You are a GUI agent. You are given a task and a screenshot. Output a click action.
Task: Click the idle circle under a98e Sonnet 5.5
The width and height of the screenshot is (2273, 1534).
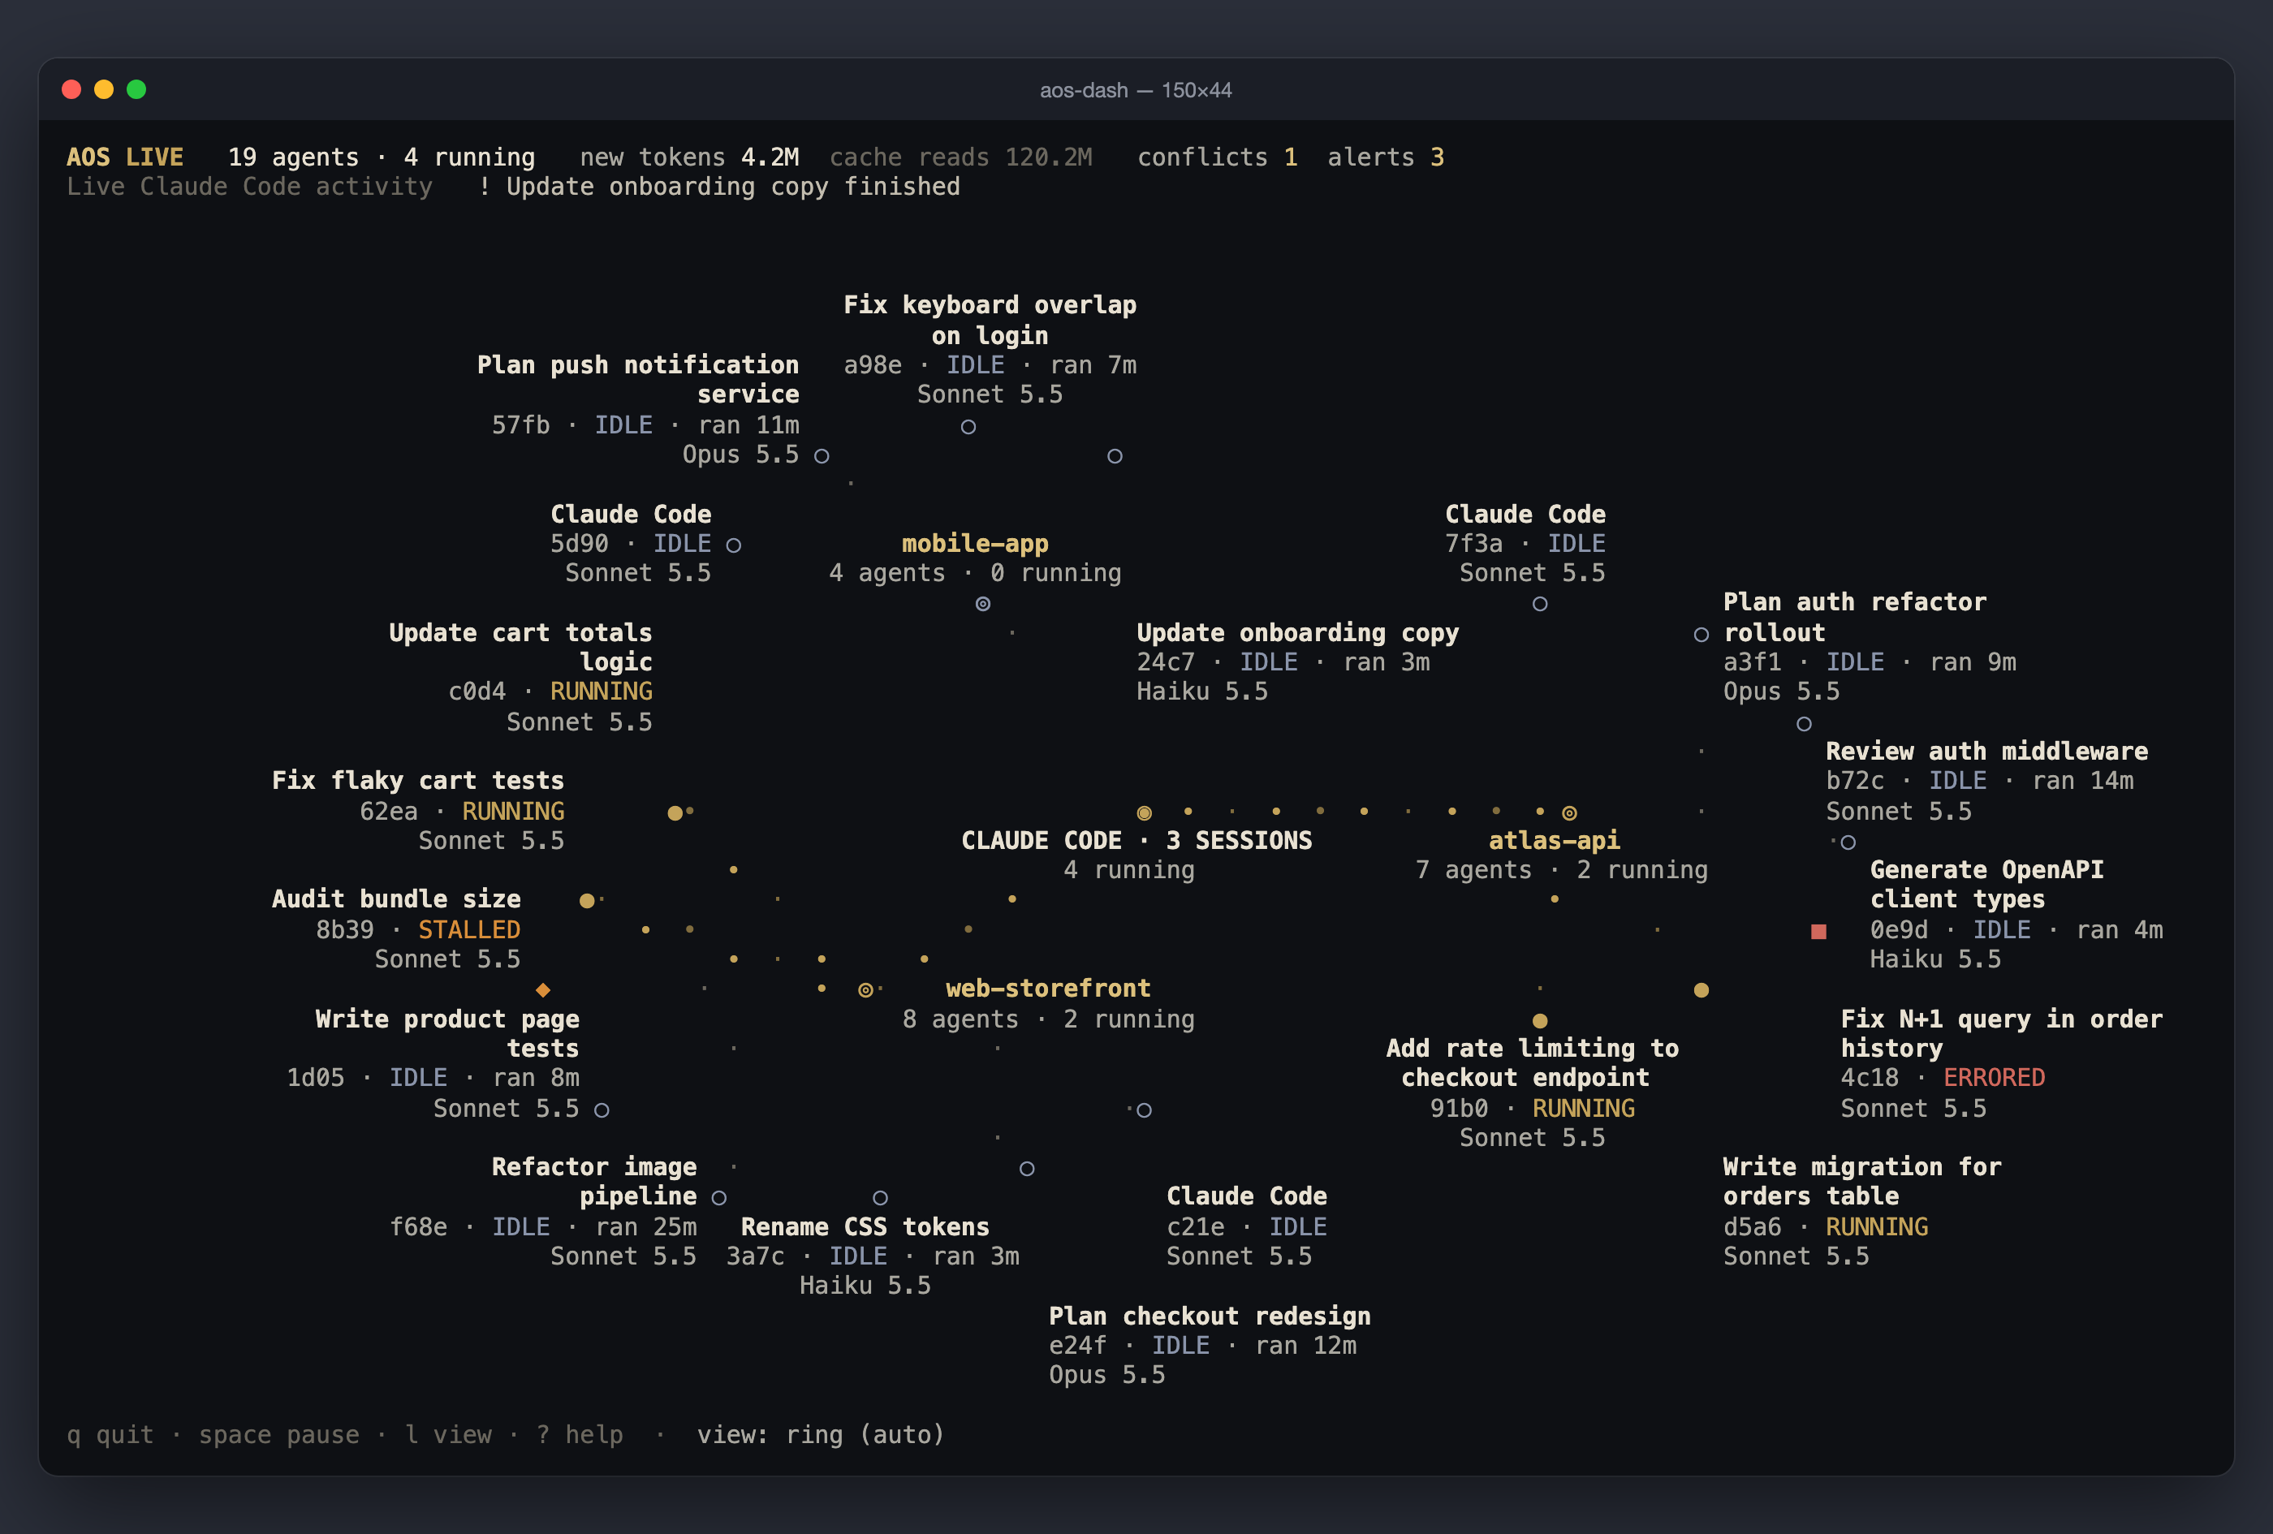[x=968, y=426]
